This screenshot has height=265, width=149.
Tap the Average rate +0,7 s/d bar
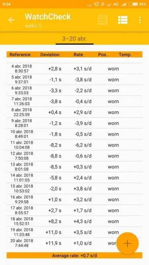pos(74,255)
